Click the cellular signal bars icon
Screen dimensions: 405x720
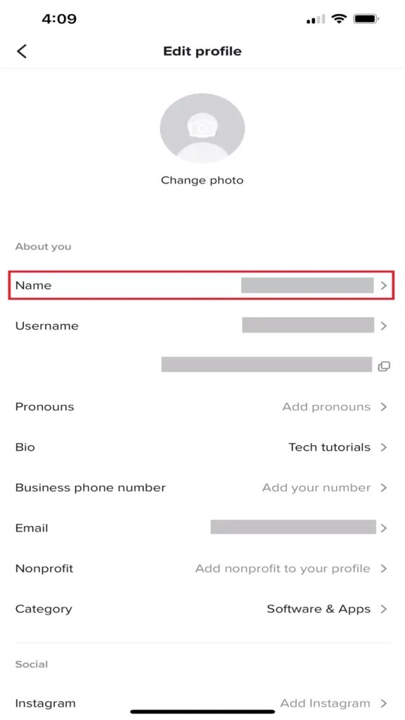coord(314,18)
